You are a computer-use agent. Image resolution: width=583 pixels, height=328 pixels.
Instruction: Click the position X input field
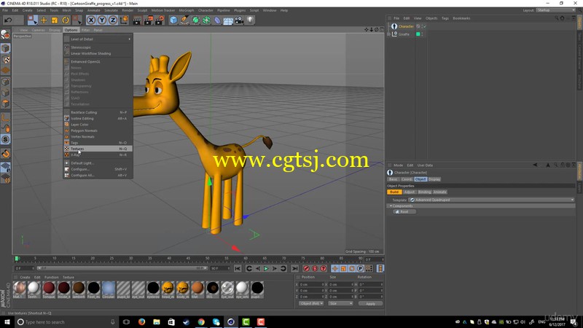click(x=312, y=284)
